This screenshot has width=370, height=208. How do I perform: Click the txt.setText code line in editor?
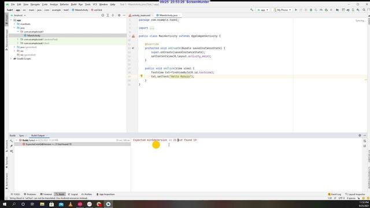coord(173,77)
